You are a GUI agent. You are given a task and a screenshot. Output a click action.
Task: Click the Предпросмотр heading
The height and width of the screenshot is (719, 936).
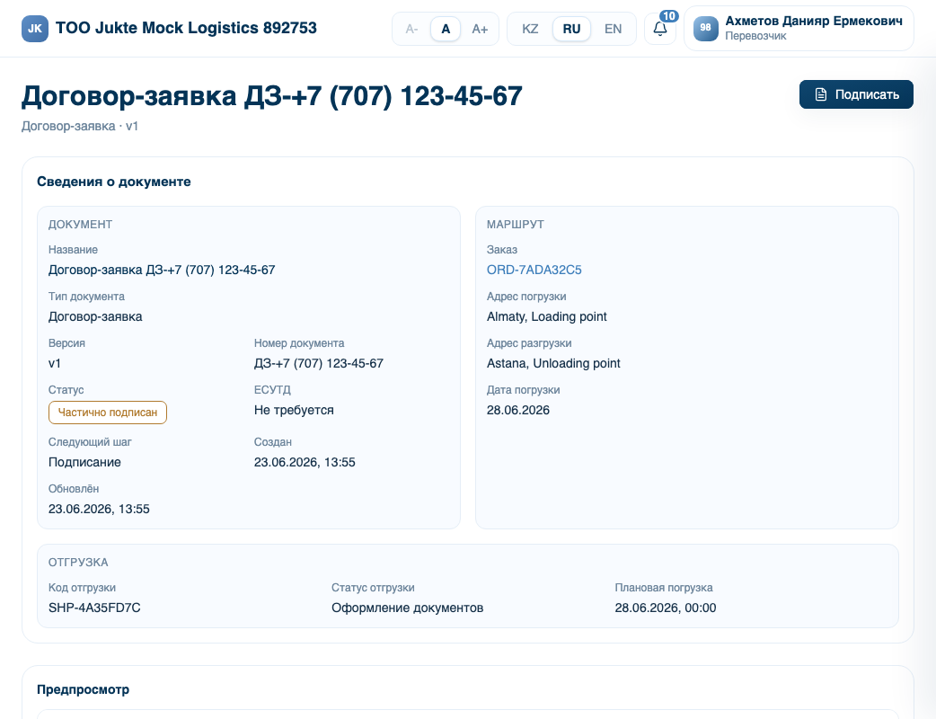pyautogui.click(x=83, y=689)
